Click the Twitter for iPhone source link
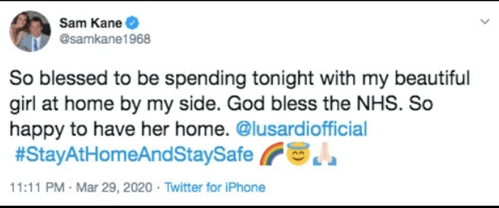Screen dimensions: 499x208 216,187
